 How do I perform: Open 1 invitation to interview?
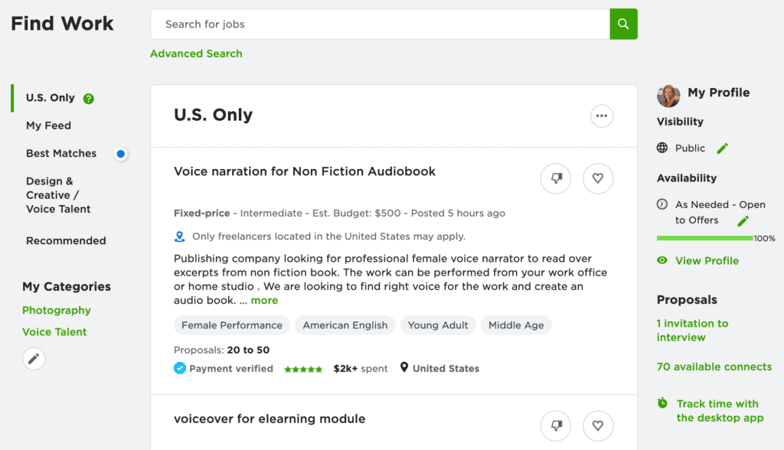pyautogui.click(x=692, y=330)
